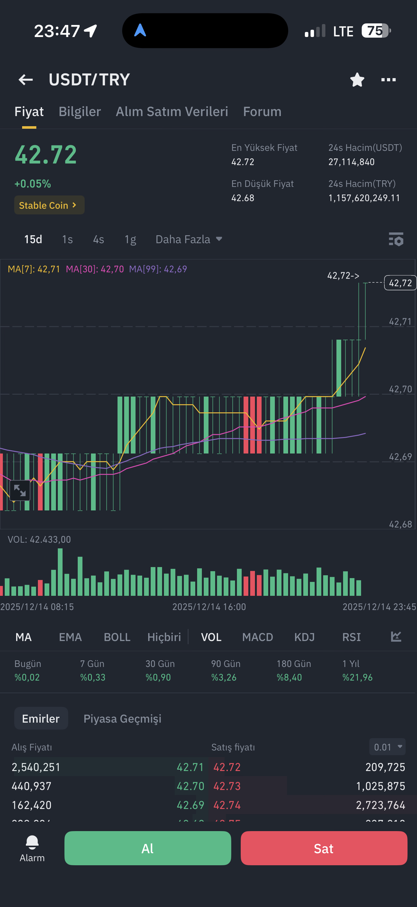The image size is (417, 907).
Task: Tap the back arrow icon
Action: [26, 80]
